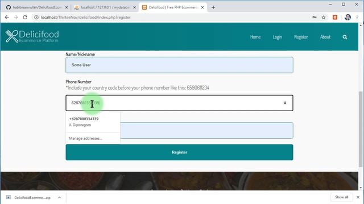This screenshot has width=364, height=204.
Task: Click the browser forward arrow
Action: coord(16,18)
